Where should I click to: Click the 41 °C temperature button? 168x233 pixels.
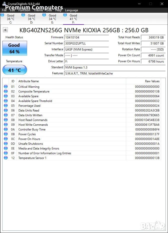point(15,70)
